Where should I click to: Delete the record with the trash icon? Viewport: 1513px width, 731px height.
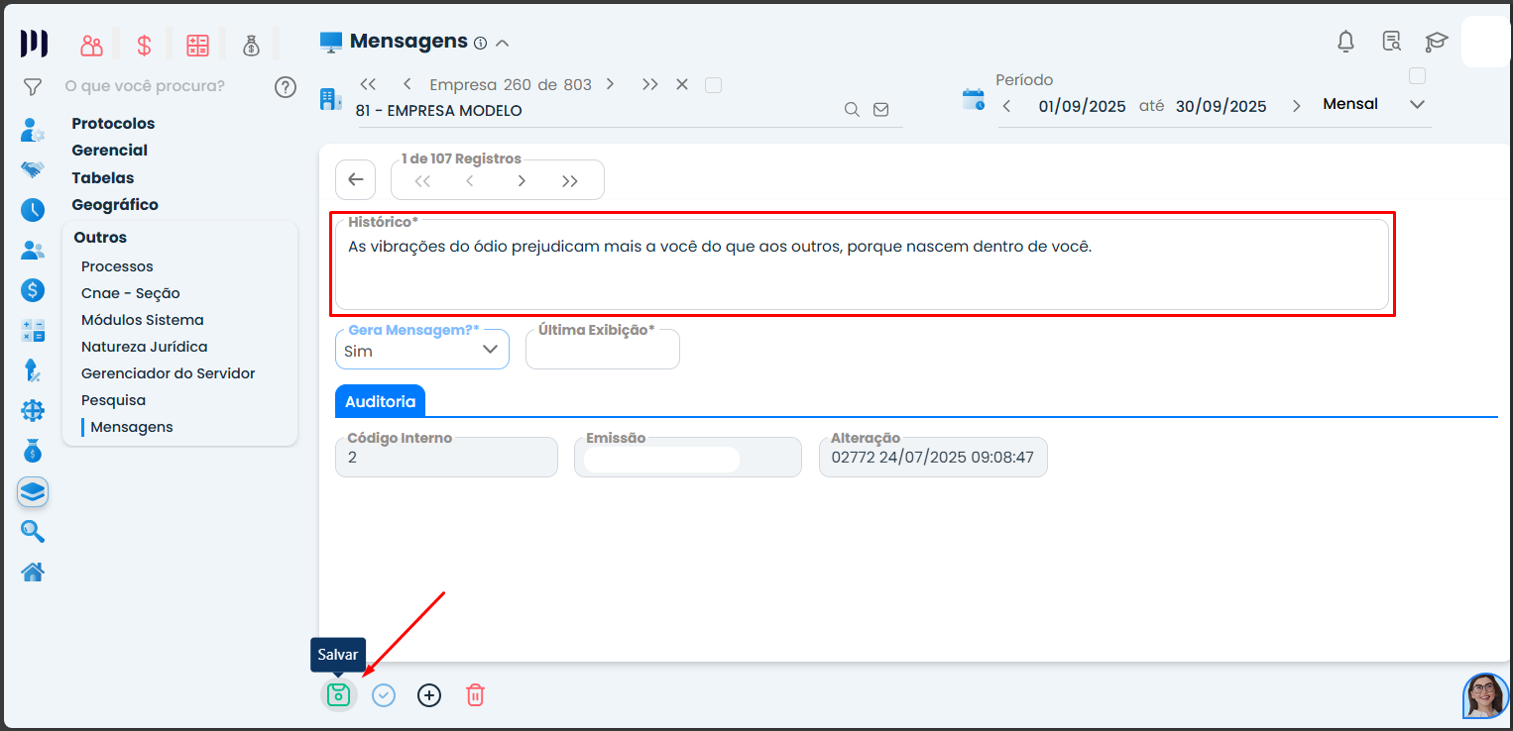(475, 695)
